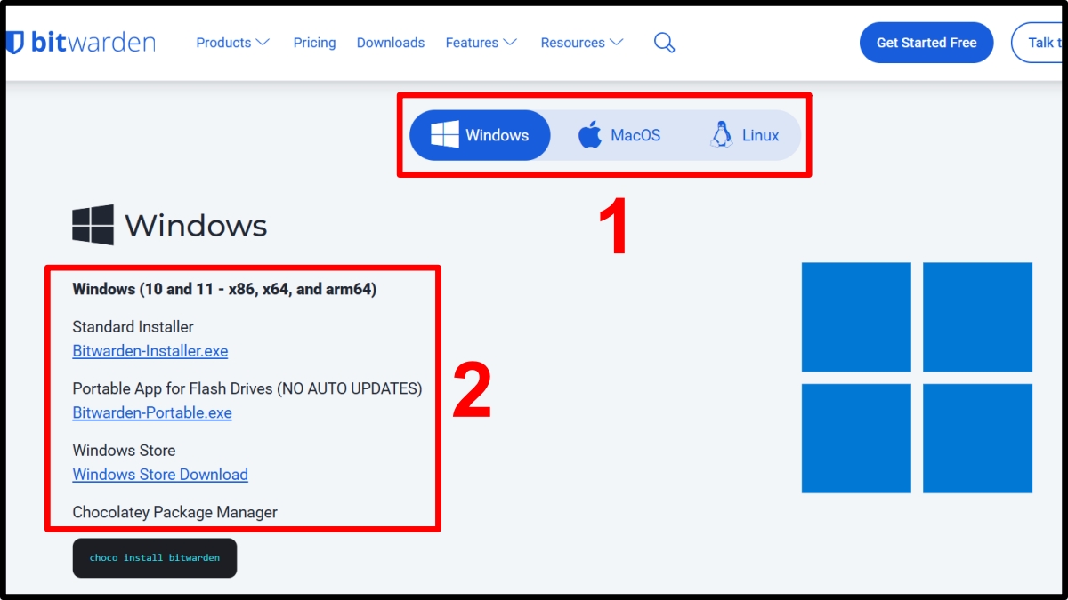Click the Standard Installer label

pyautogui.click(x=133, y=326)
